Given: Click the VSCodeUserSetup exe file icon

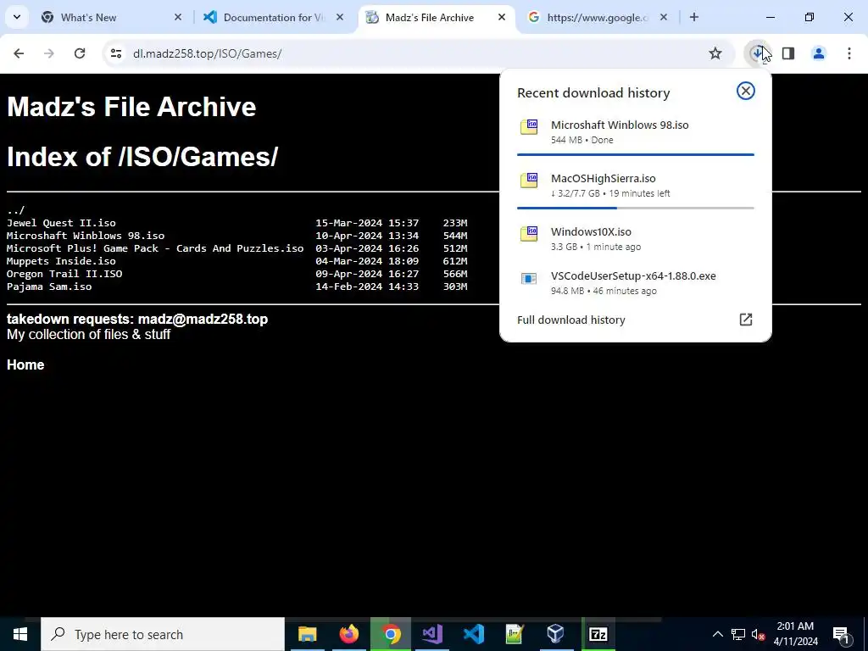Looking at the screenshot, I should coord(529,278).
